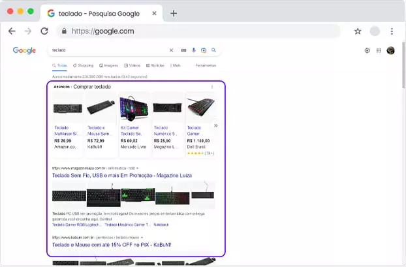Switch to the Vídeos tab
This screenshot has height=267, width=406.
(x=132, y=65)
